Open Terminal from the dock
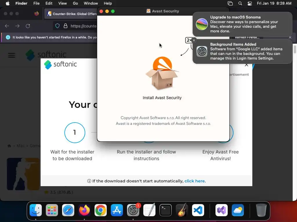This screenshot has width=297, height=222. click(x=166, y=210)
